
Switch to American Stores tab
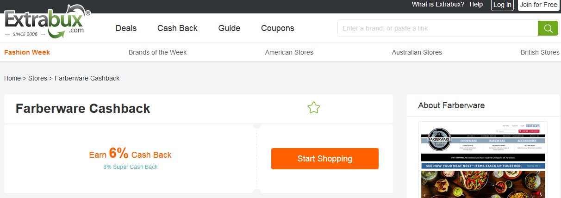(289, 52)
